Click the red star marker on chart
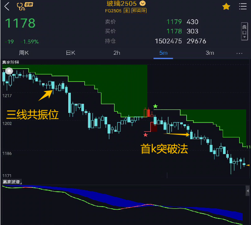Screen dimensions: 251x225 tap(146, 135)
